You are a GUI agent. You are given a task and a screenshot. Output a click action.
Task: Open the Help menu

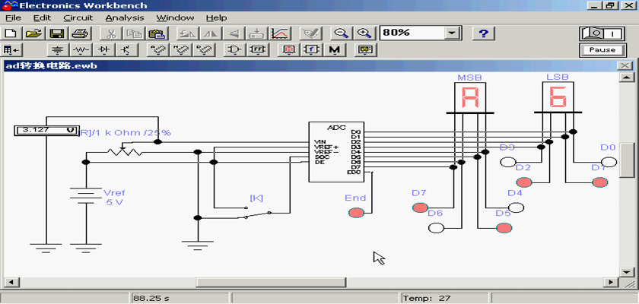(216, 18)
